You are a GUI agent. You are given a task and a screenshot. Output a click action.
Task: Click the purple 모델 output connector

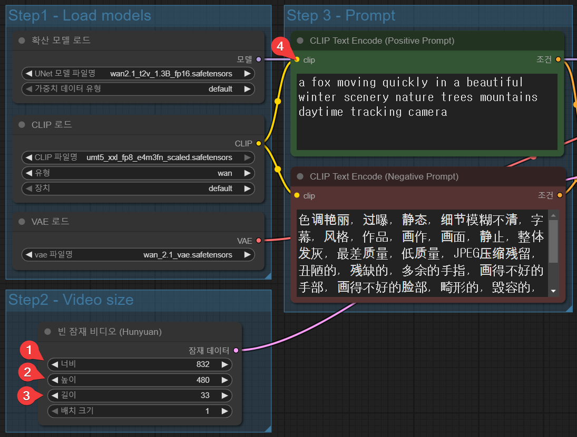pyautogui.click(x=258, y=59)
